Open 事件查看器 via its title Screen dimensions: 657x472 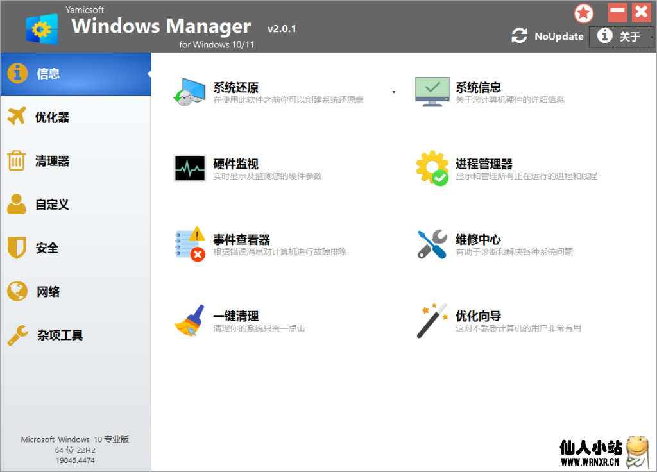(242, 240)
